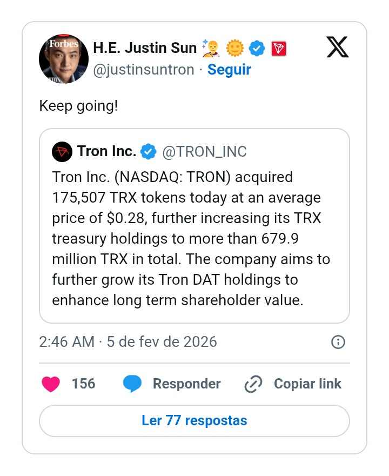
Task: Click the 156 likes count
Action: point(83,384)
